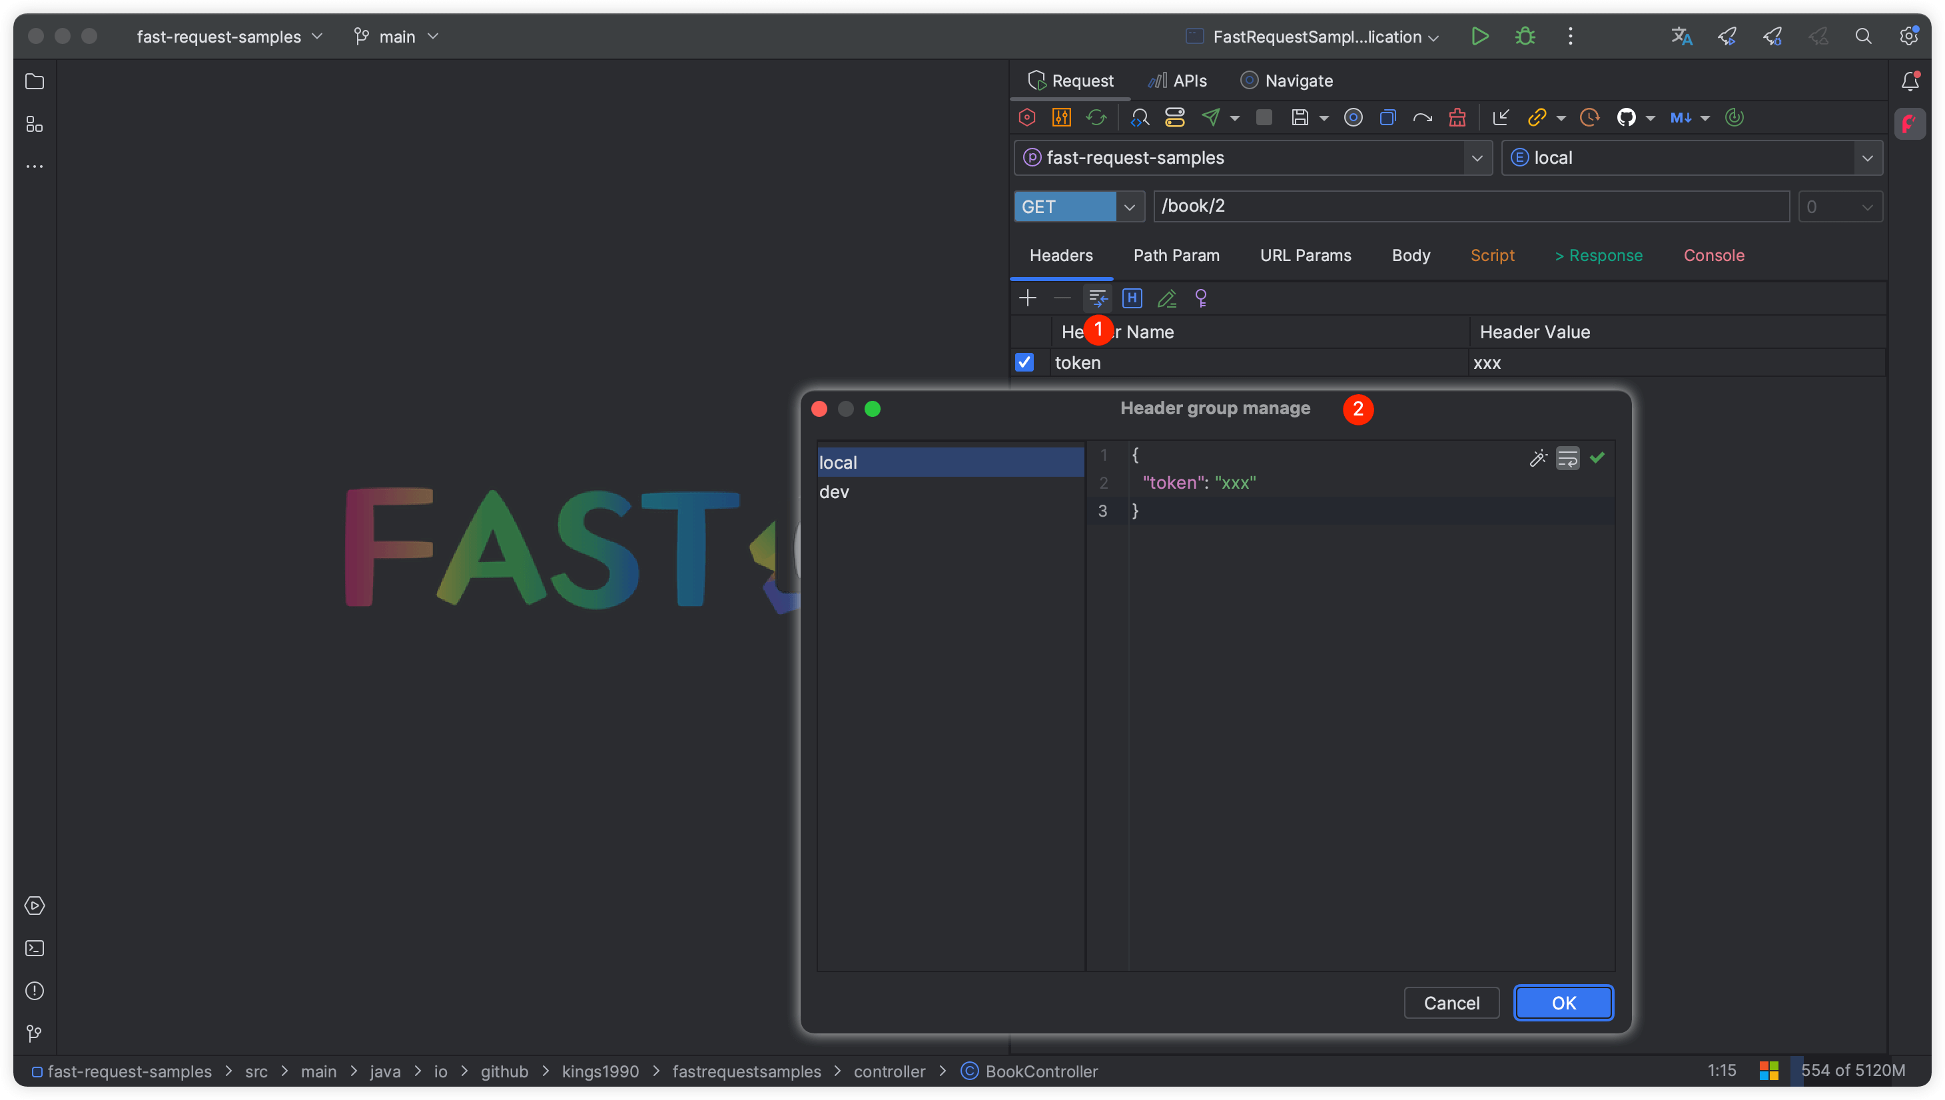Click the Cancel button

[x=1451, y=1003]
